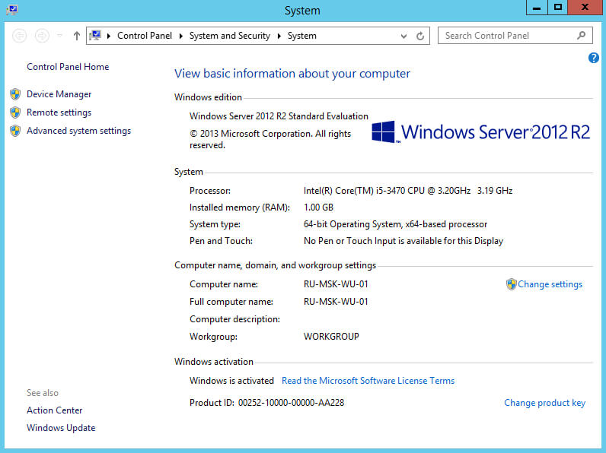
Task: Close the System window
Action: click(585, 8)
